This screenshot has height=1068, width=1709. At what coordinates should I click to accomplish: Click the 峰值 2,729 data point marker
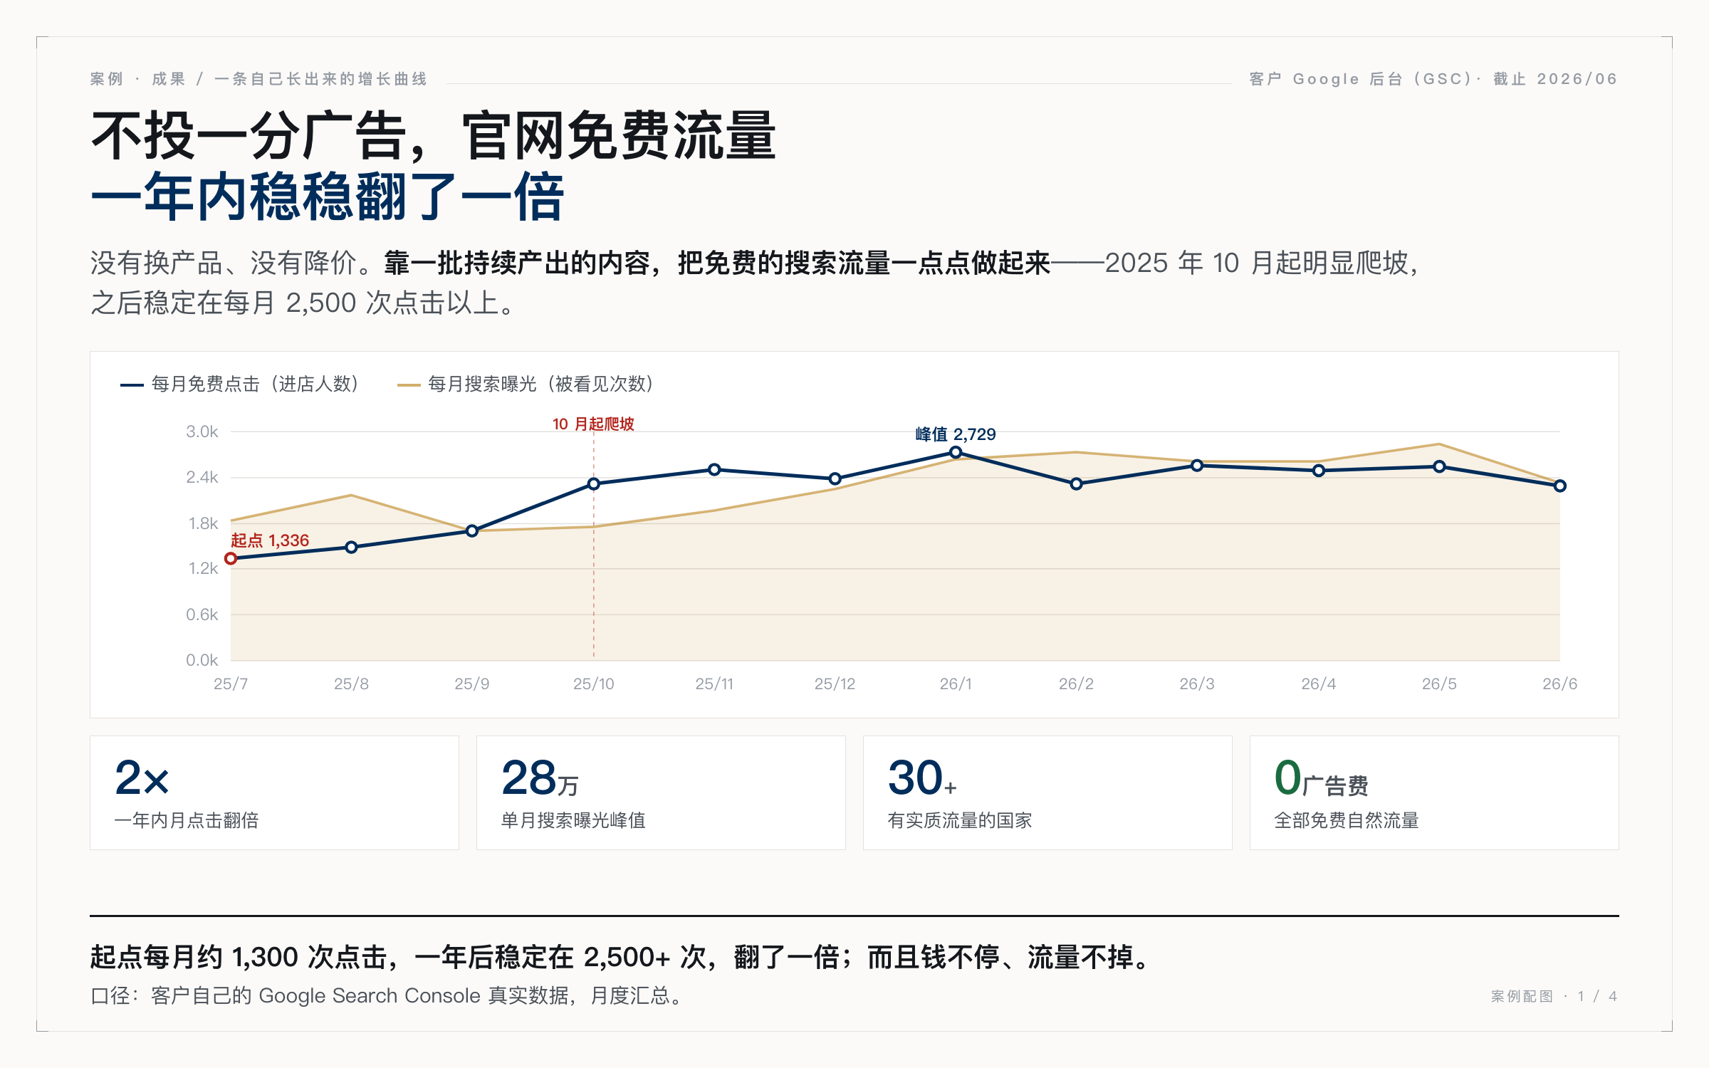pos(956,452)
